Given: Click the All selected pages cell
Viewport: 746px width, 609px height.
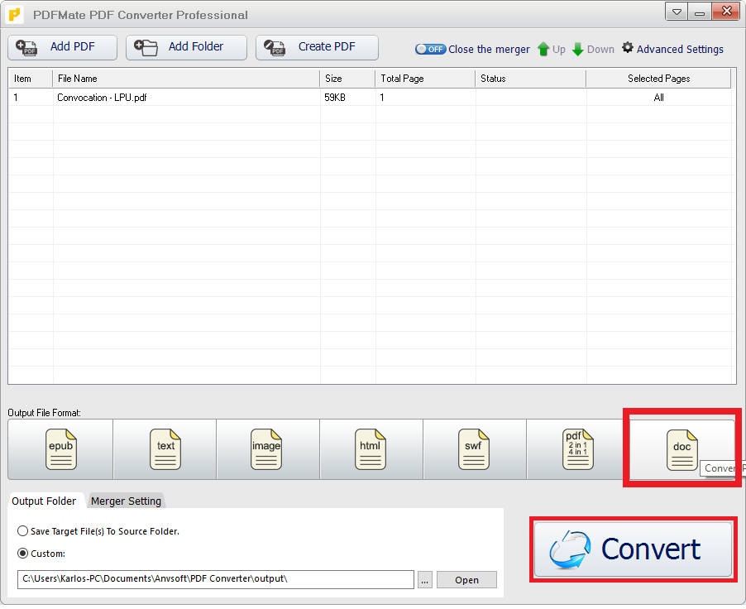Looking at the screenshot, I should point(658,98).
